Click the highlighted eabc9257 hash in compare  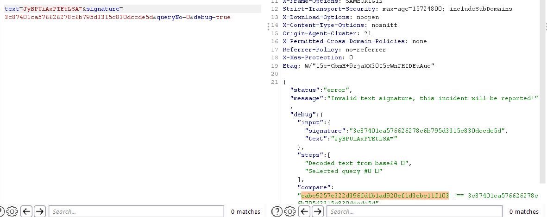[x=374, y=196]
